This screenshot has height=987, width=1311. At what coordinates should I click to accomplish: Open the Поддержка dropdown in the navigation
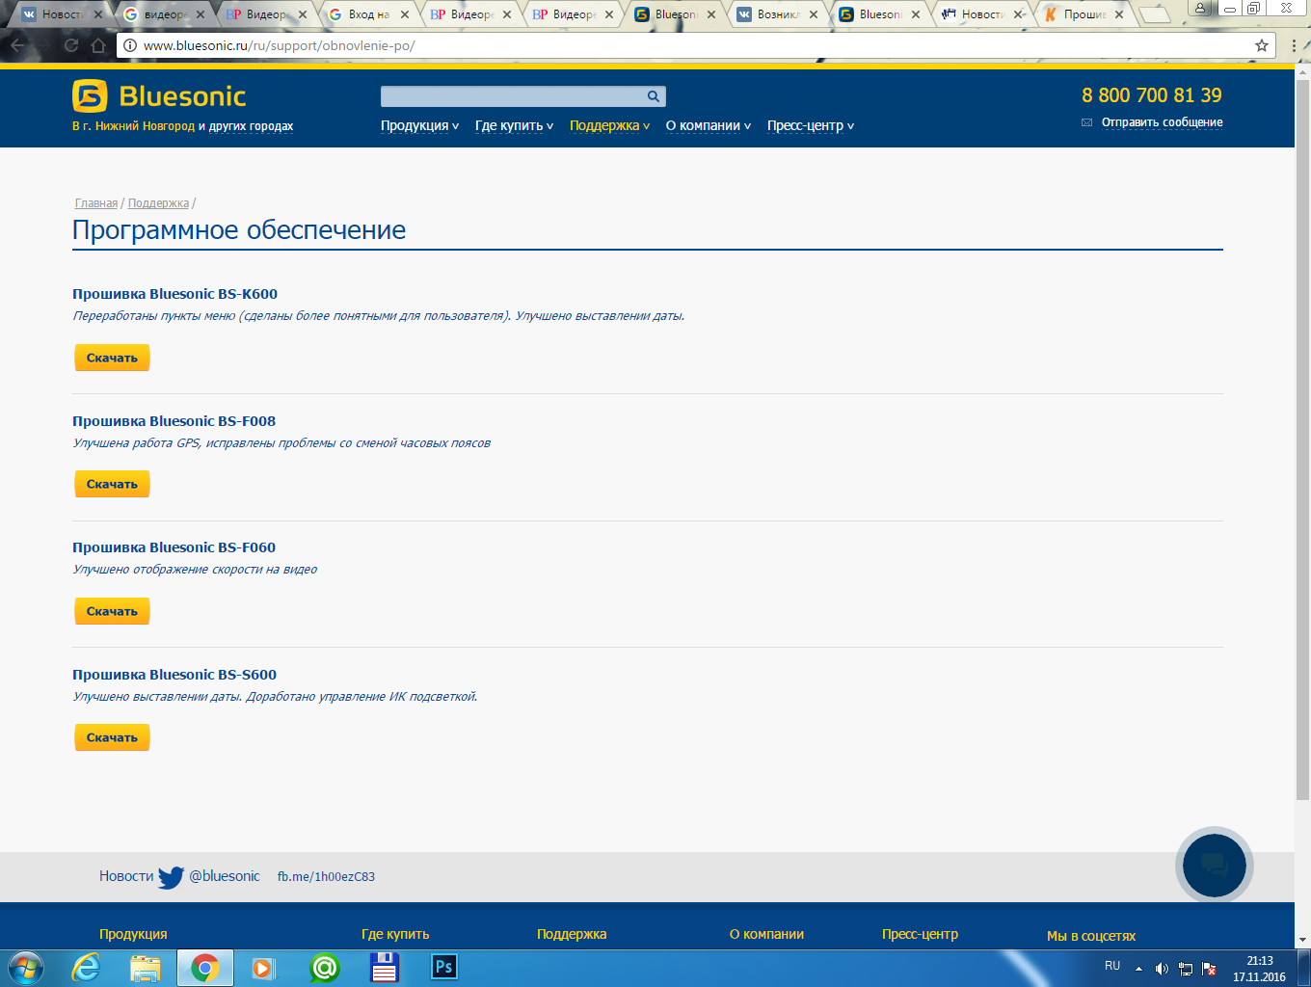point(609,125)
